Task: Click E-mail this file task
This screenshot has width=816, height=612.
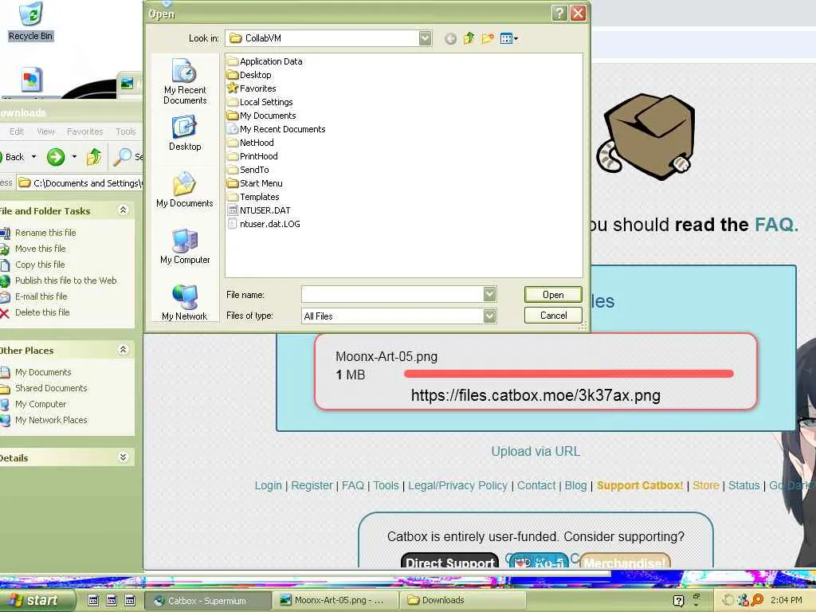Action: click(x=41, y=296)
